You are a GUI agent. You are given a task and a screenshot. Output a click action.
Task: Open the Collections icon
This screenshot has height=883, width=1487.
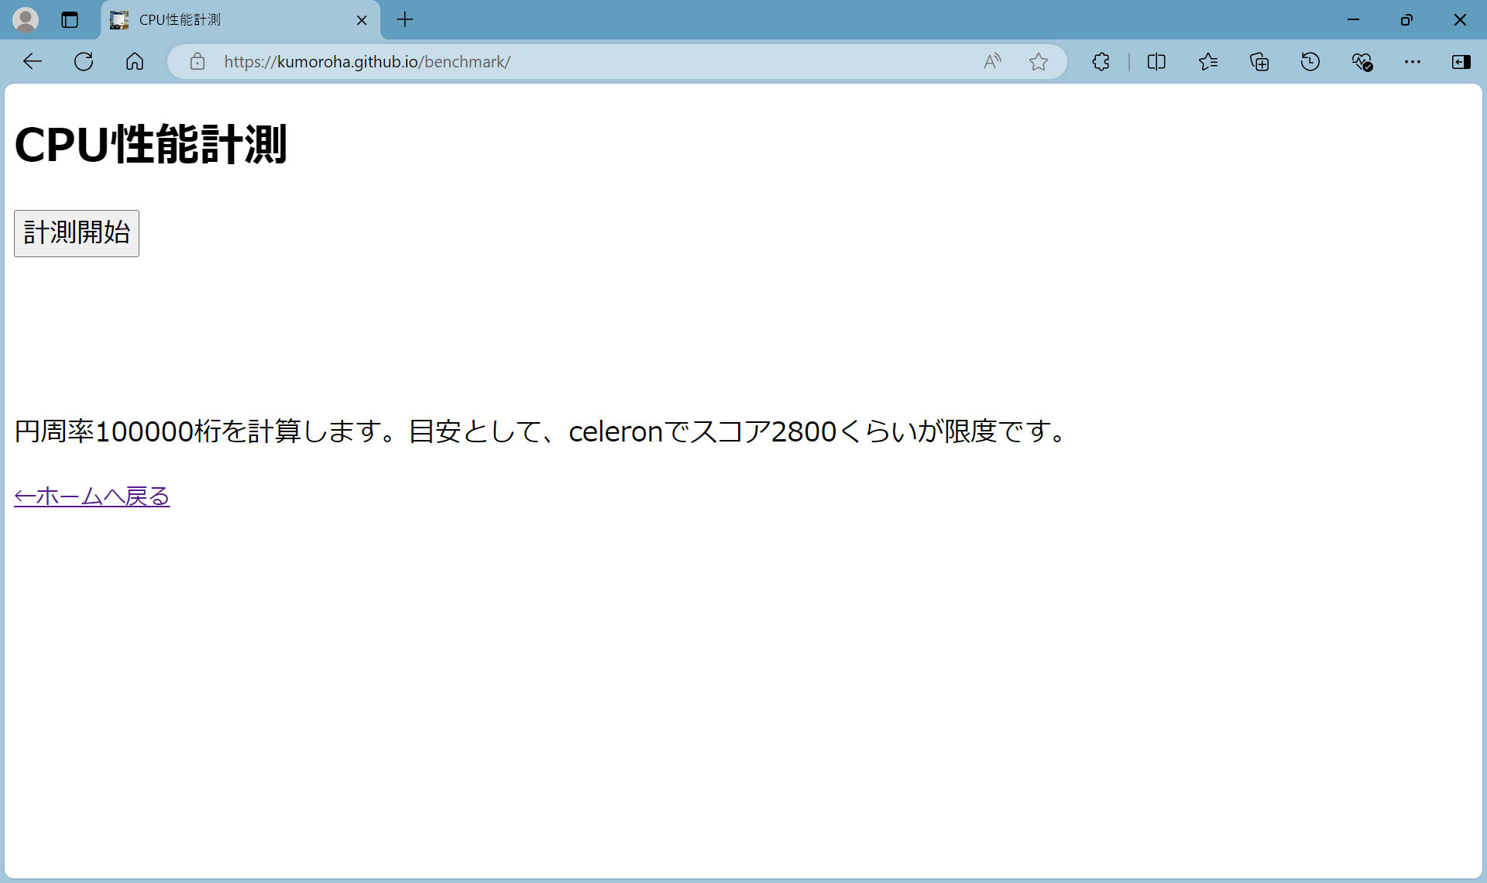click(x=1259, y=62)
